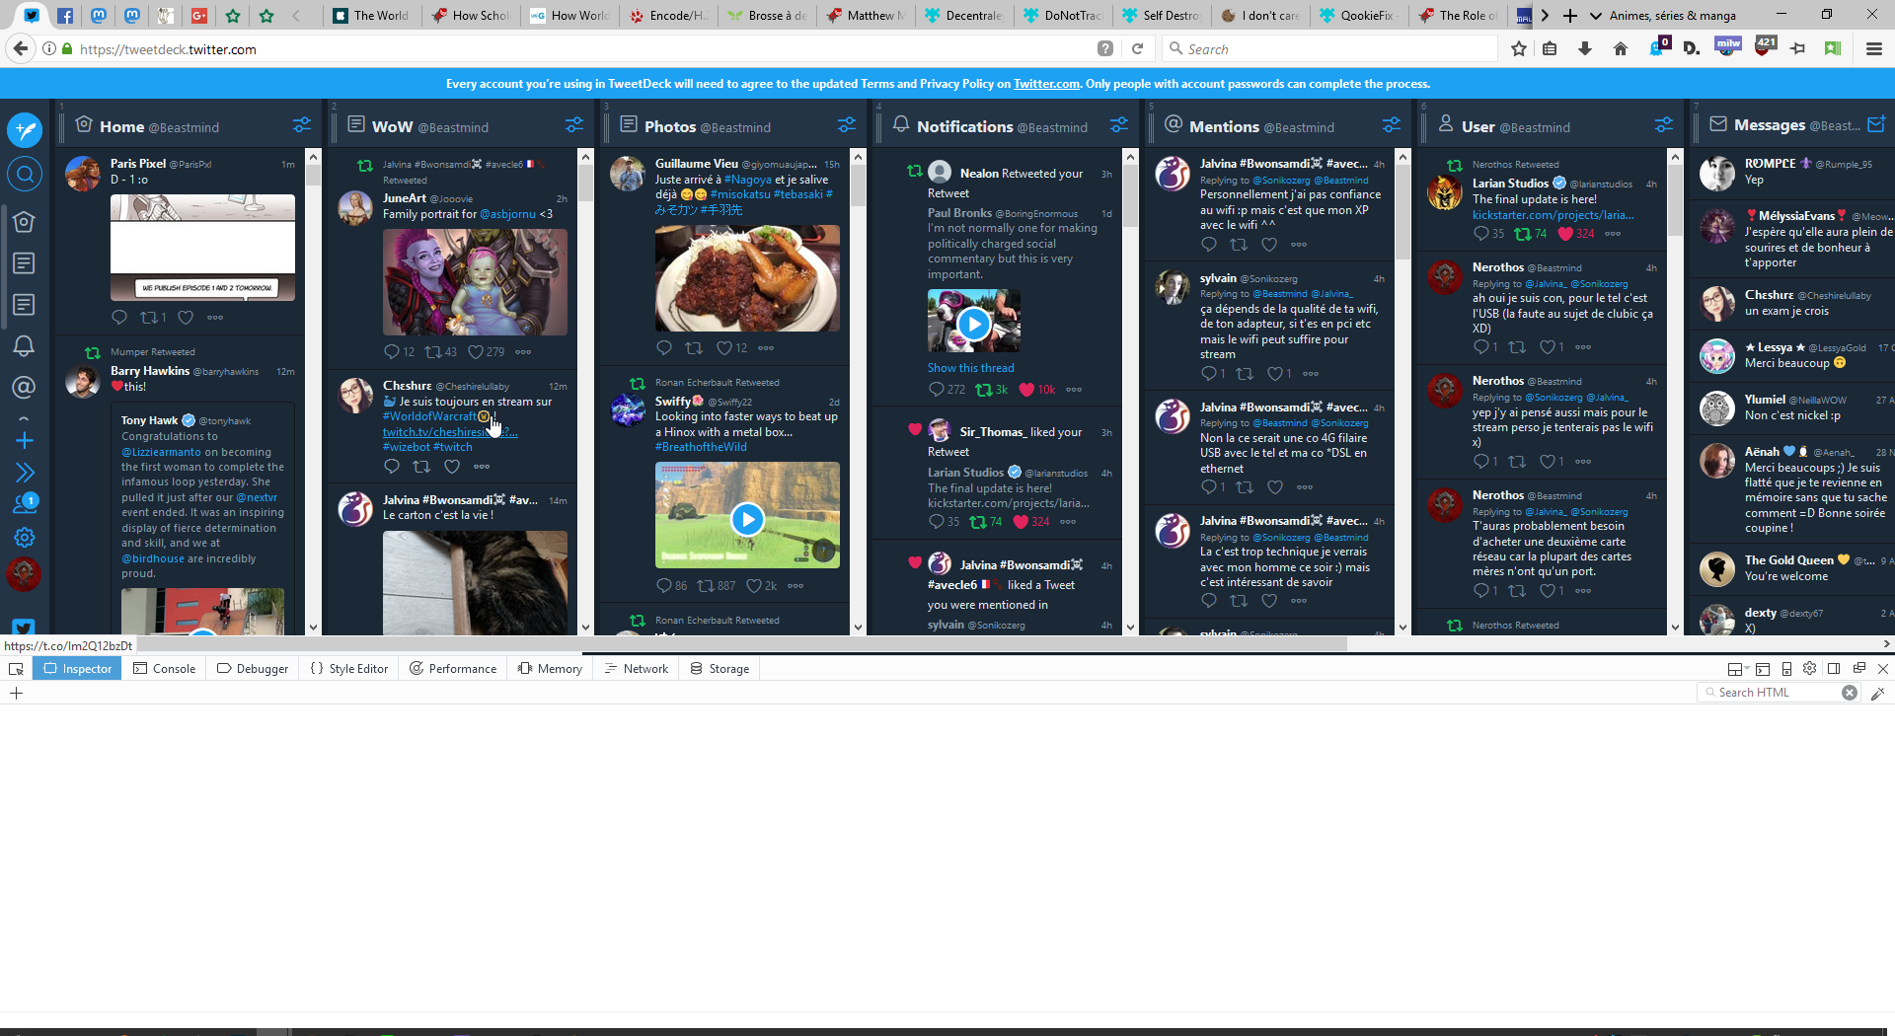The image size is (1895, 1036).
Task: Reply to JuneArt's Family portrait tweet
Action: pyautogui.click(x=392, y=351)
